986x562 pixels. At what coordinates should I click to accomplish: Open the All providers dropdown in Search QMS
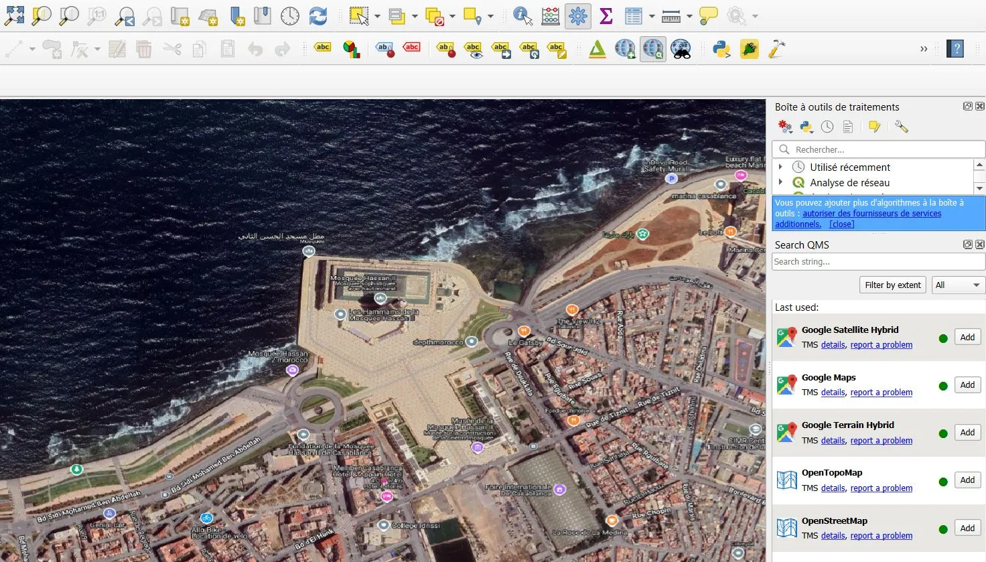(x=957, y=285)
